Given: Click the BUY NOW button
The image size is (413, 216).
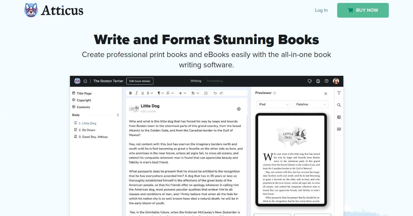Looking at the screenshot, I should click(363, 10).
